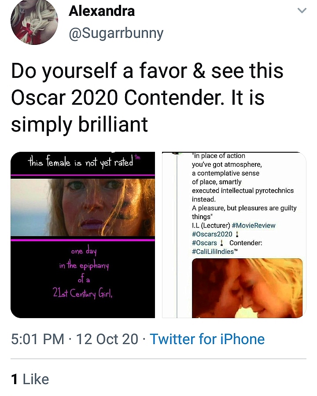Image resolution: width=317 pixels, height=396 pixels.
Task: Open the Twitter for iPhone source link
Action: tap(207, 339)
